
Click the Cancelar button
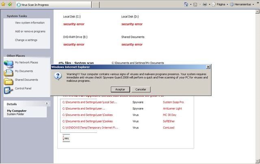click(x=141, y=90)
